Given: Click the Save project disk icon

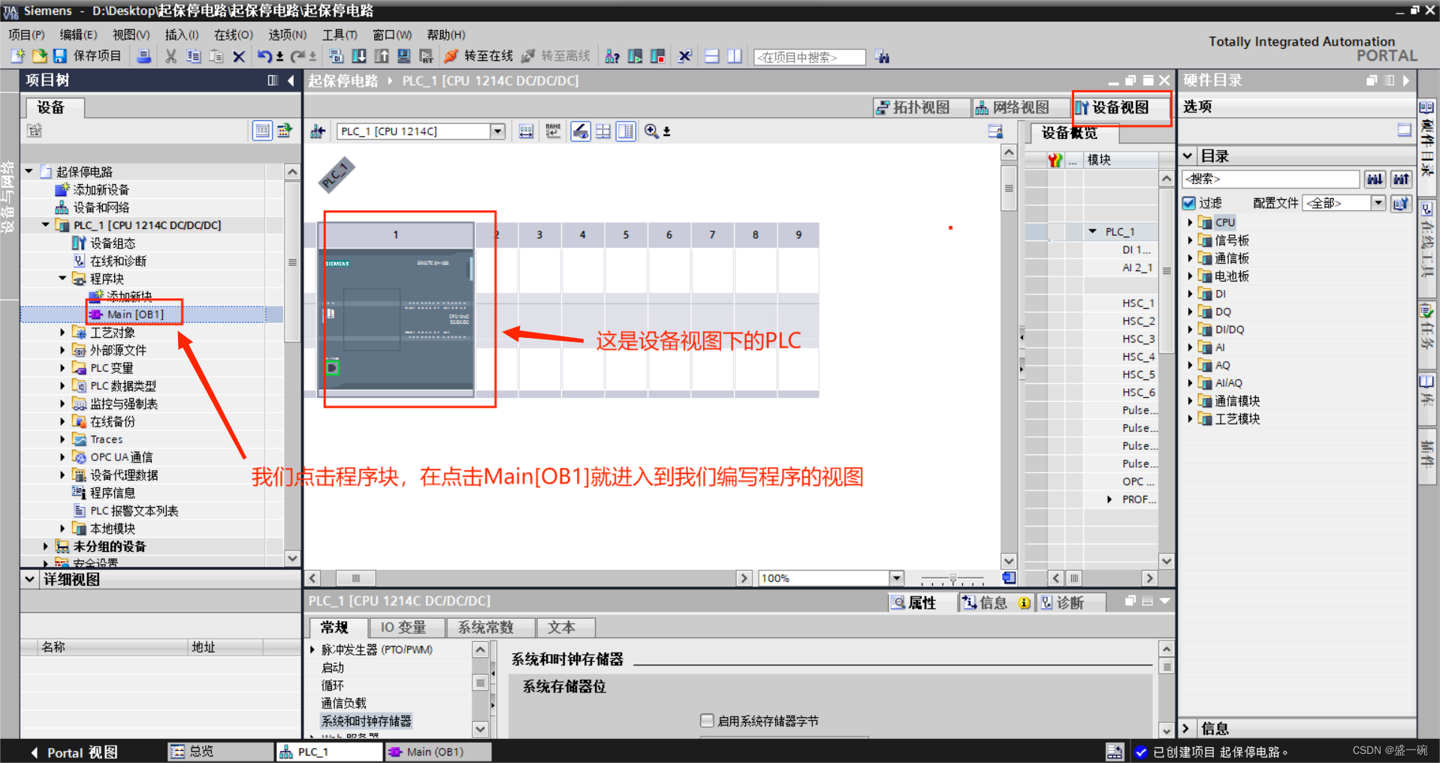Looking at the screenshot, I should 60,56.
